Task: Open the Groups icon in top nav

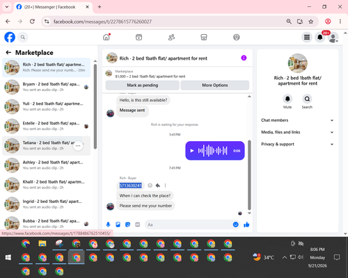Action: (237, 37)
